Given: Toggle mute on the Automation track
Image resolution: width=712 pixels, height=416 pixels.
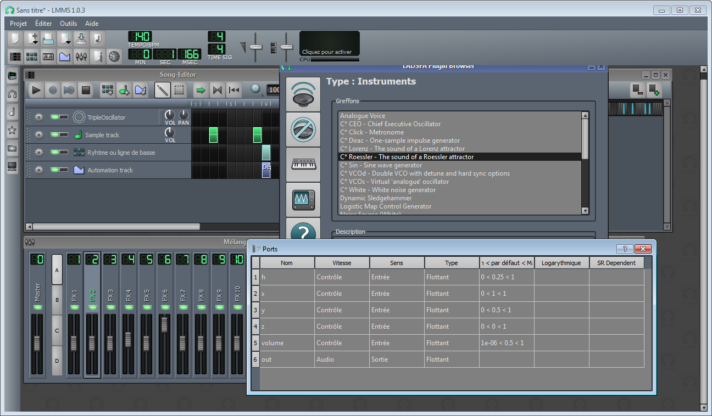Looking at the screenshot, I should [55, 170].
